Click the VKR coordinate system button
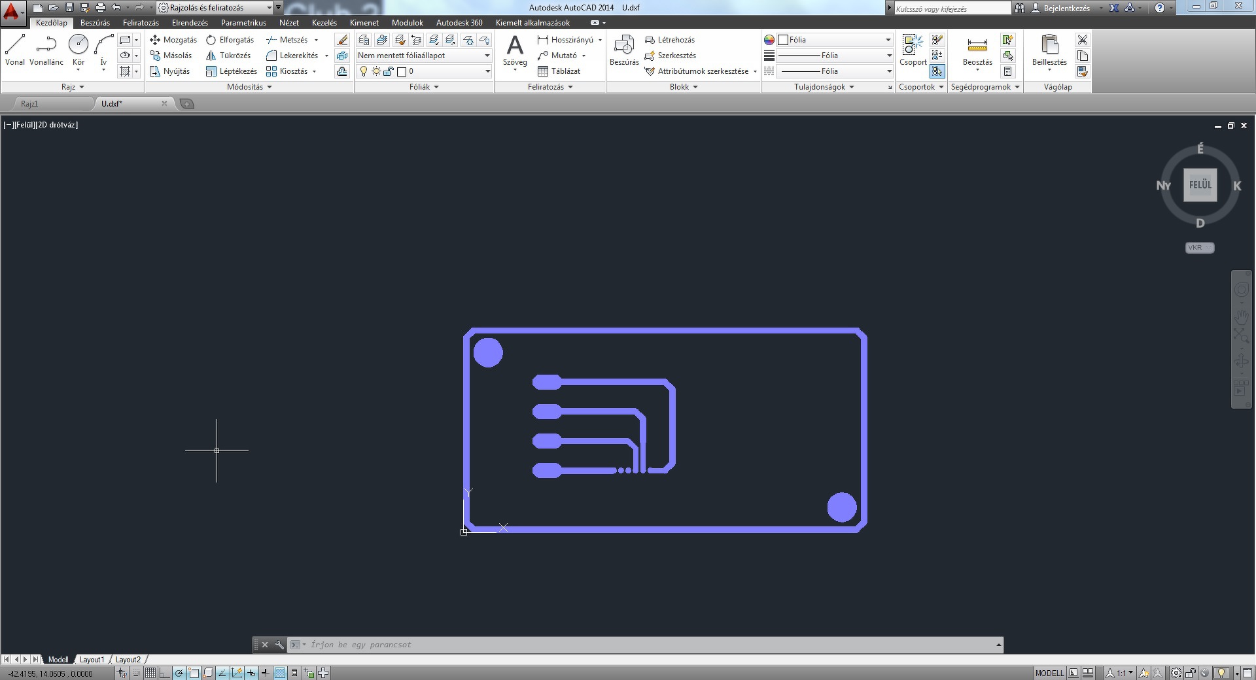The height and width of the screenshot is (680, 1256). (x=1199, y=248)
